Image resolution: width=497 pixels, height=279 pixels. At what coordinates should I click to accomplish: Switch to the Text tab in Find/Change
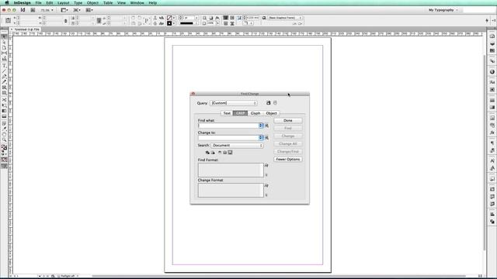pos(227,113)
